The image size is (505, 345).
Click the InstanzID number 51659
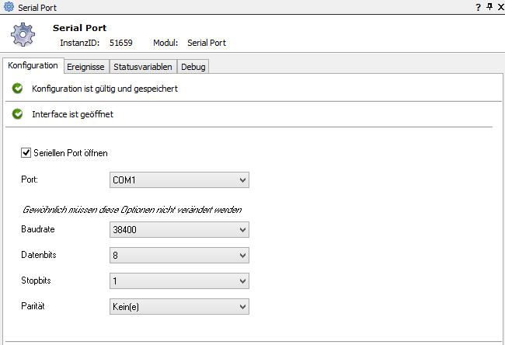(122, 43)
